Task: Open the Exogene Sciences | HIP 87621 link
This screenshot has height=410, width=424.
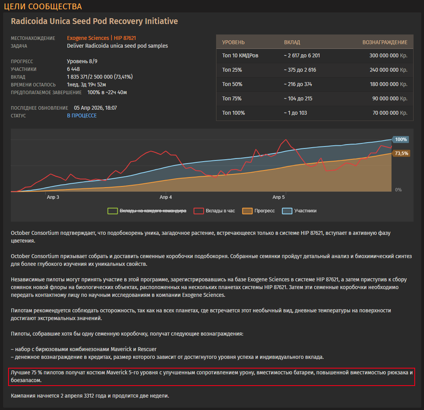Action: point(101,38)
